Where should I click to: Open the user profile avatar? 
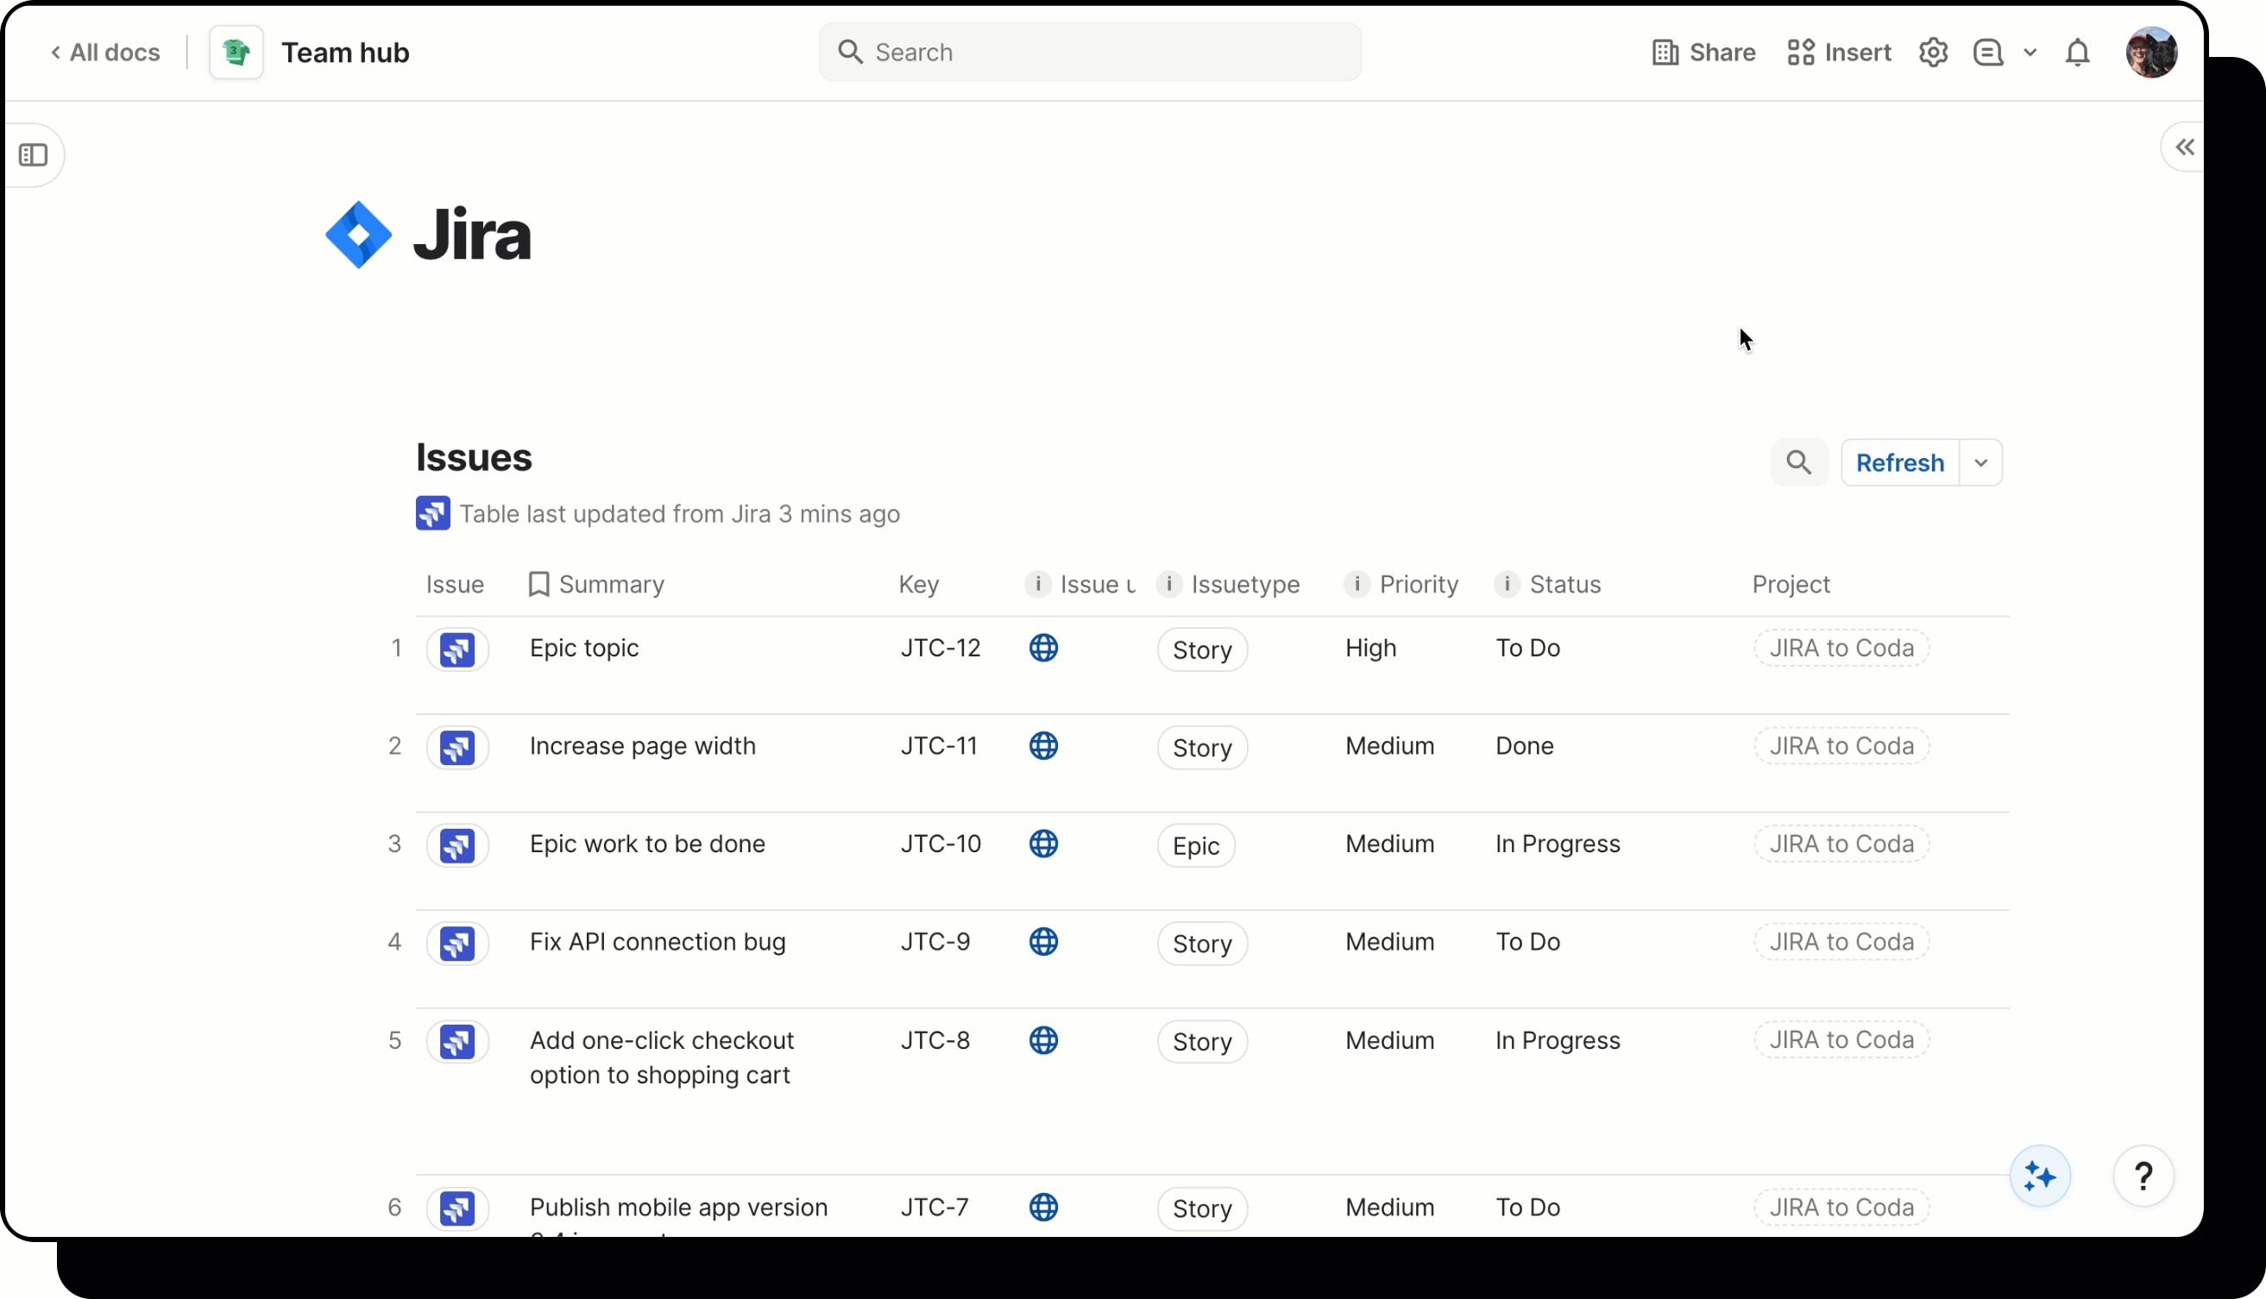tap(2151, 53)
